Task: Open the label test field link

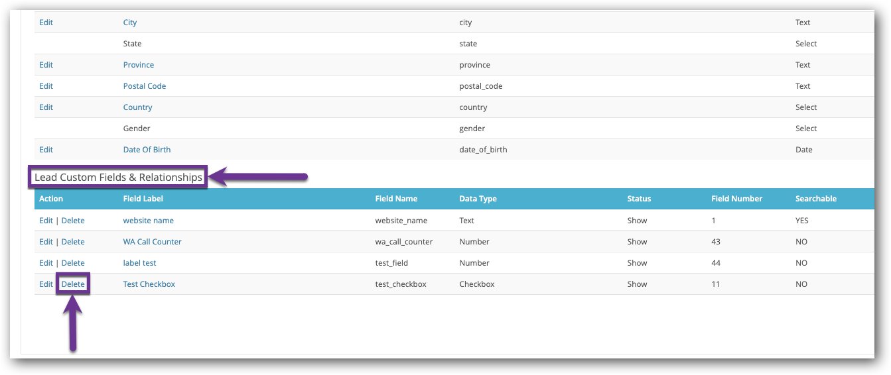Action: tap(139, 263)
